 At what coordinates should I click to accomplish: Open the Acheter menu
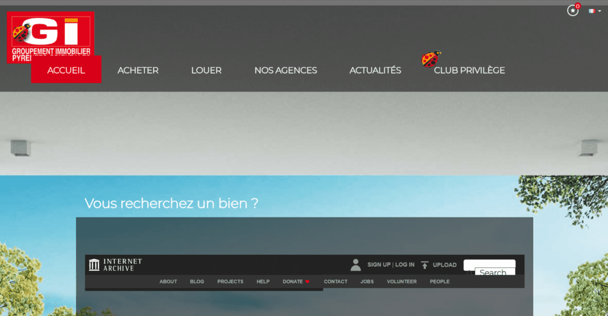click(x=138, y=70)
